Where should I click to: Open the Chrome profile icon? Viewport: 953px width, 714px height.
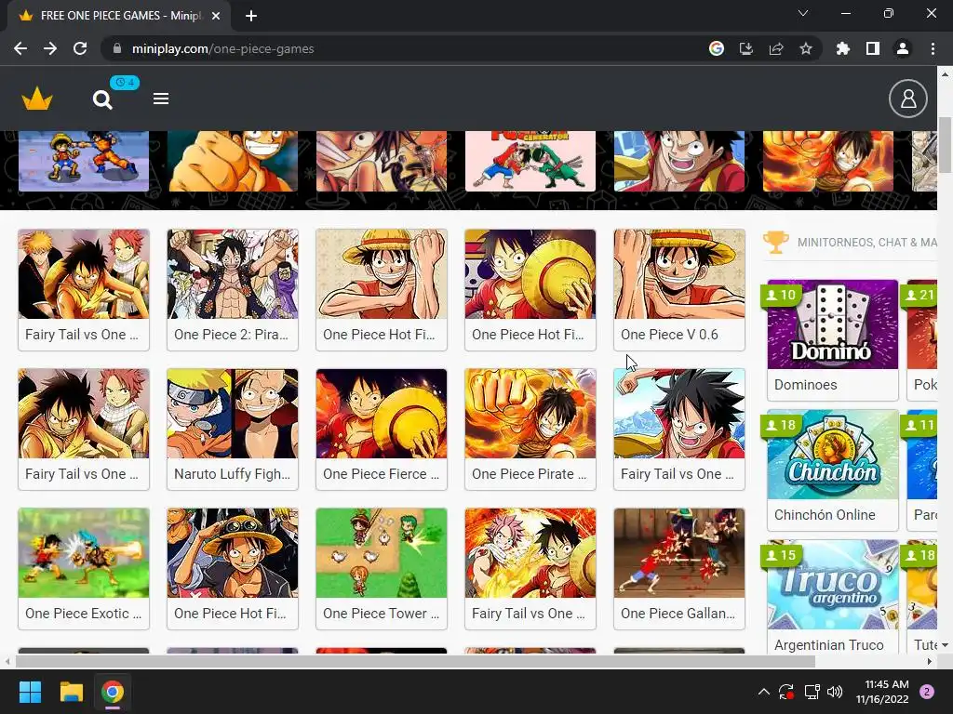[903, 48]
